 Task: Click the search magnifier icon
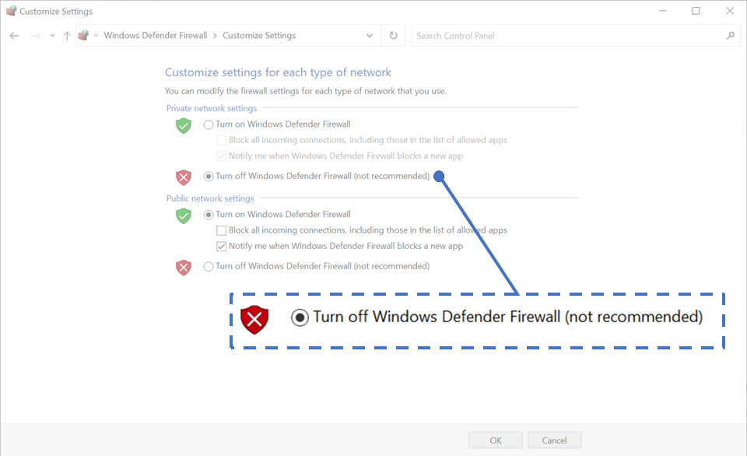731,36
